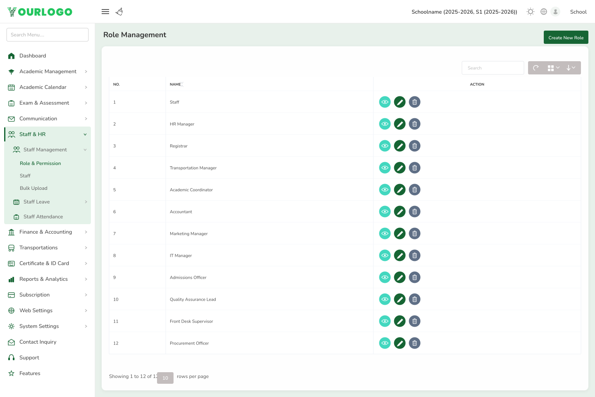595x397 pixels.
Task: Edit the Staff role pencil icon
Action: pyautogui.click(x=400, y=102)
